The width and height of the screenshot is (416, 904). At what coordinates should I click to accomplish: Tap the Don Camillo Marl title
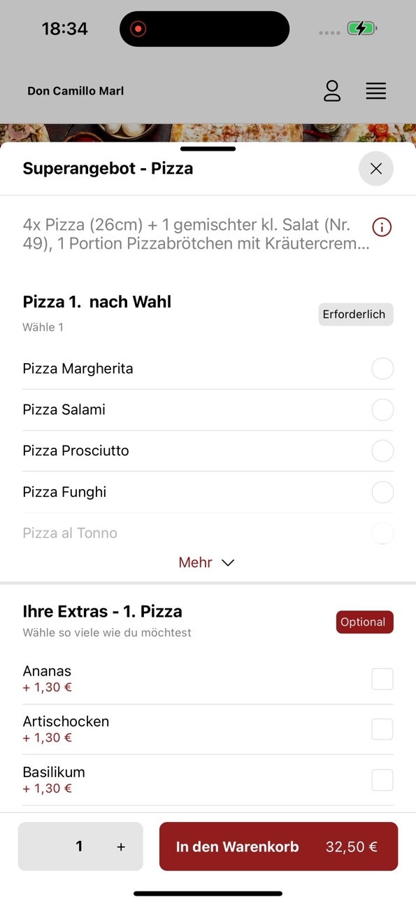76,91
